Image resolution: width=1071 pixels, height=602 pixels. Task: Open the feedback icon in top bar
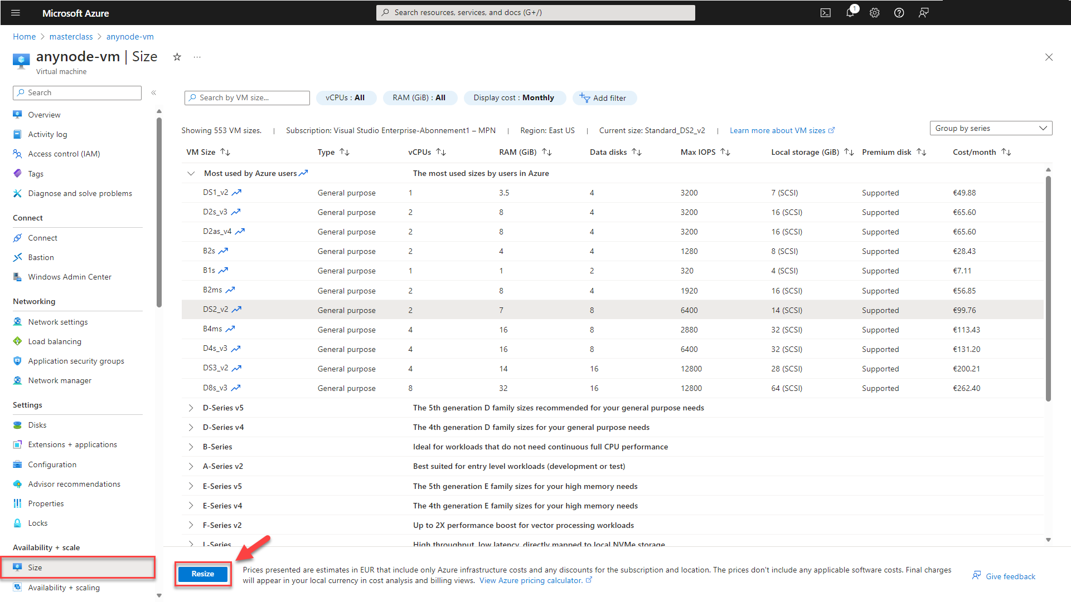click(923, 12)
